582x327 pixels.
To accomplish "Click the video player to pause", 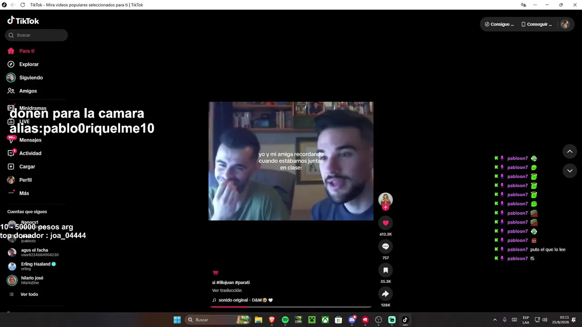I will [x=291, y=161].
